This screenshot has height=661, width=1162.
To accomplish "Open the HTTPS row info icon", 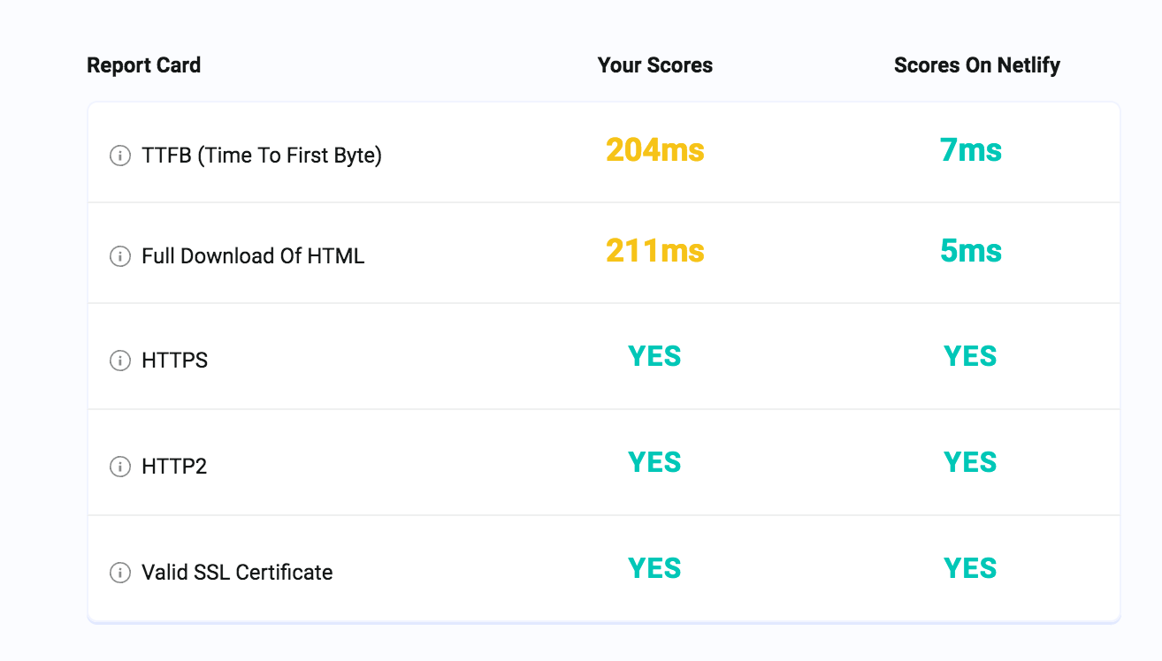I will click(x=119, y=361).
